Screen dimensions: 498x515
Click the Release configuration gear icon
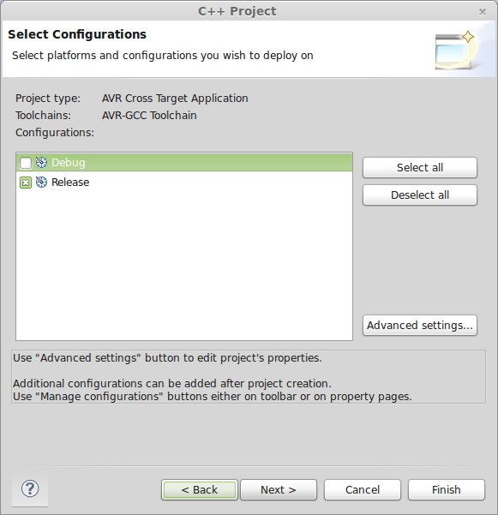tap(41, 182)
